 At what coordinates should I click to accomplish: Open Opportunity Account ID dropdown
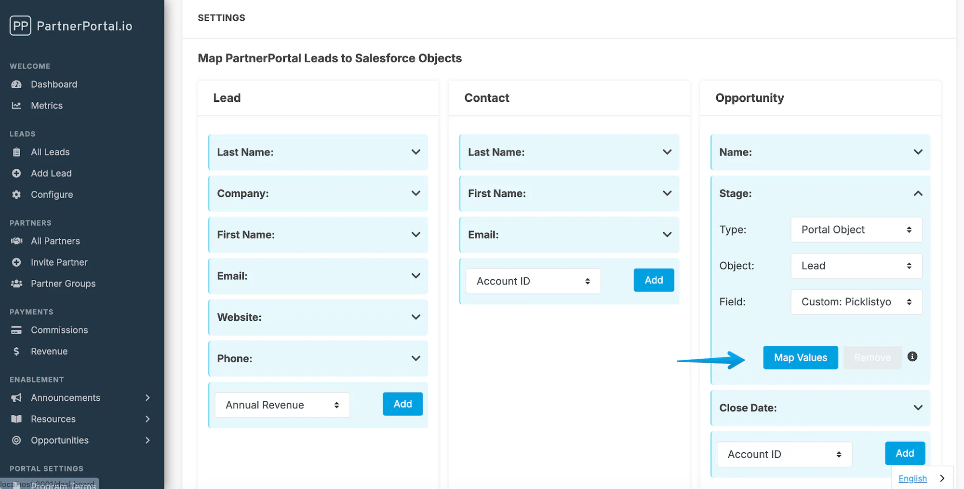(785, 454)
